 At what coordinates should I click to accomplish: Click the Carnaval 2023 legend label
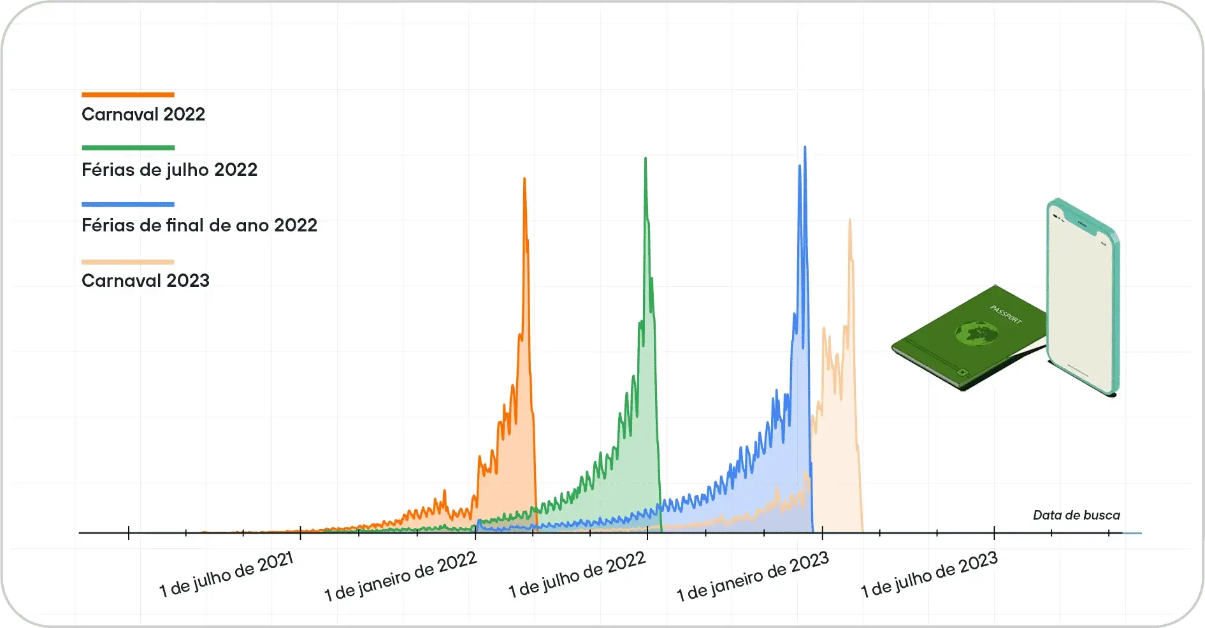click(x=145, y=281)
